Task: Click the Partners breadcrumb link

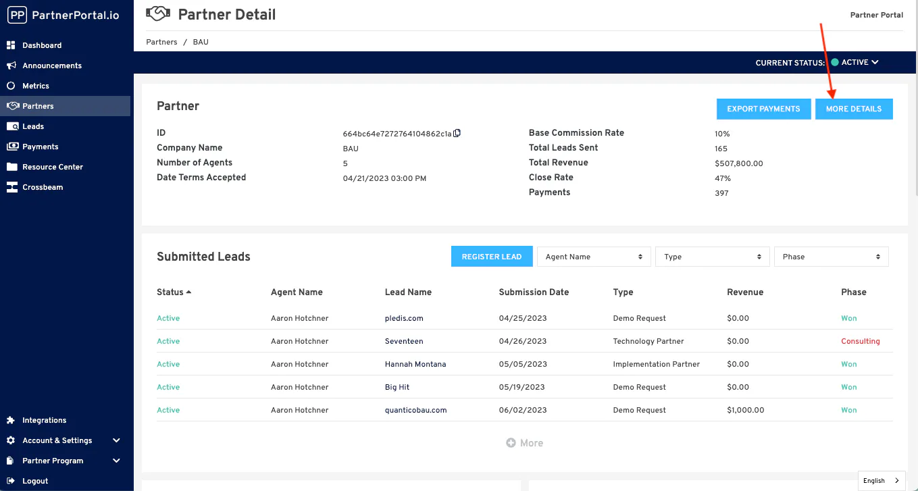Action: [x=161, y=42]
